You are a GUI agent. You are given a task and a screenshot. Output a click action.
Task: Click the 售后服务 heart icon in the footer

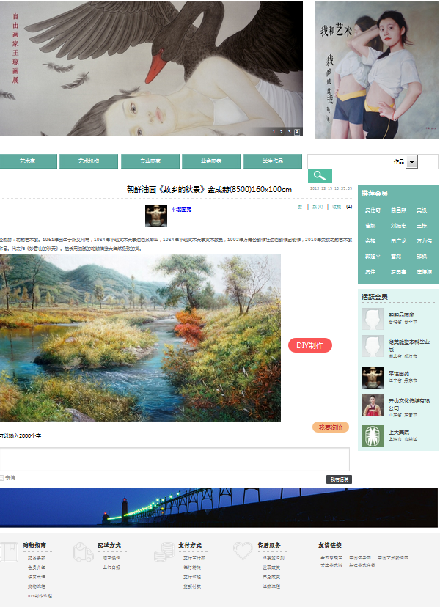point(243,551)
